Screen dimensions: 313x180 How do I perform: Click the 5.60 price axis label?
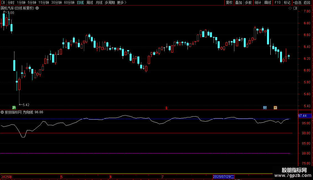pos(307,94)
